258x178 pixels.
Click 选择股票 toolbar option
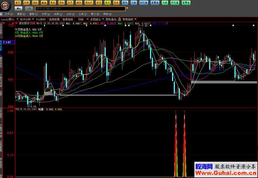pos(54,19)
